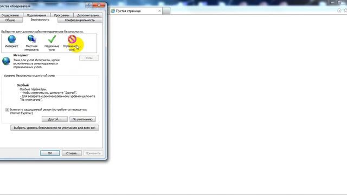Click the home icon in Internet Explorer
Viewport: 347px width, 195px height.
tap(339, 10)
